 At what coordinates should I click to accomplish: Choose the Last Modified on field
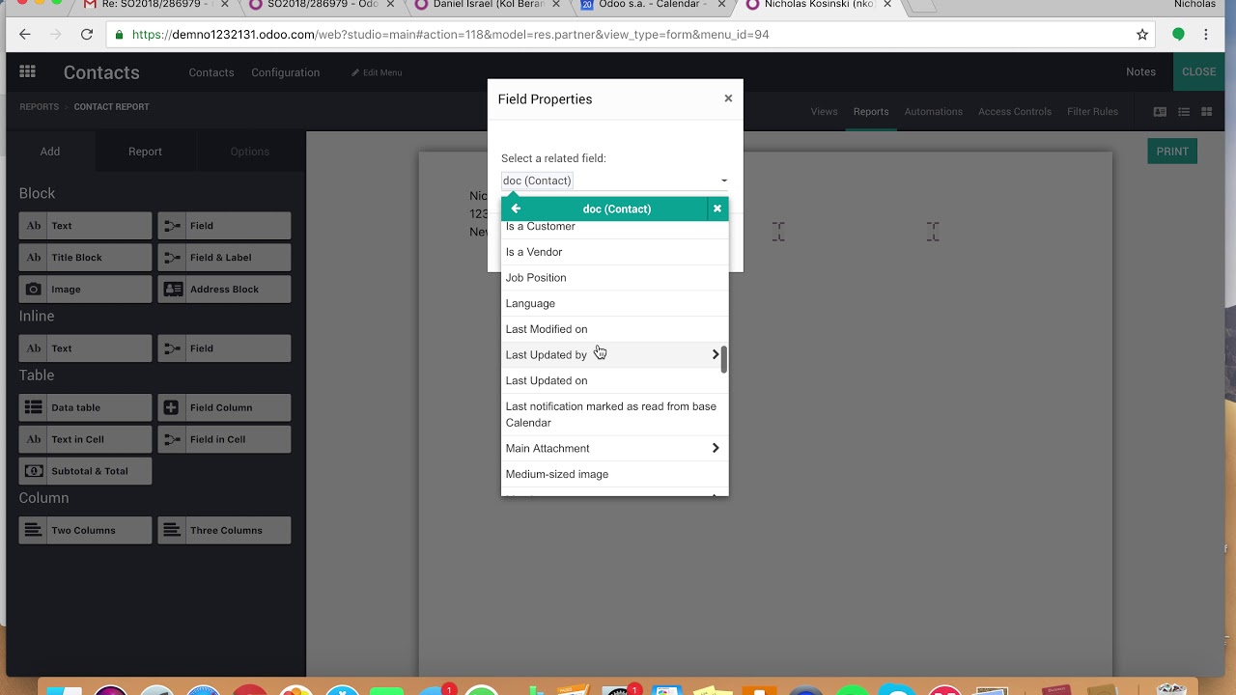coord(614,329)
